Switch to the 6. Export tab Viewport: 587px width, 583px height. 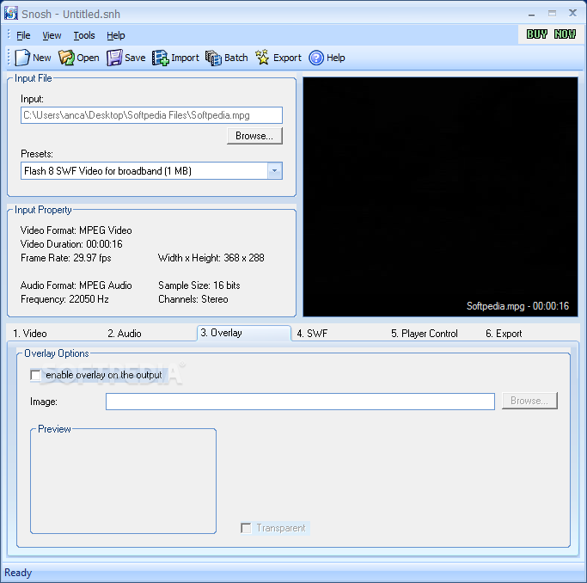point(504,334)
